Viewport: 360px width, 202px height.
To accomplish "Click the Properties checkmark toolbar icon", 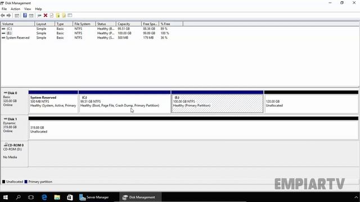I will [x=51, y=15].
